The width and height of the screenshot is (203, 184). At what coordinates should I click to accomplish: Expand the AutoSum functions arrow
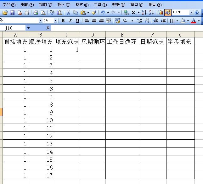point(138,13)
